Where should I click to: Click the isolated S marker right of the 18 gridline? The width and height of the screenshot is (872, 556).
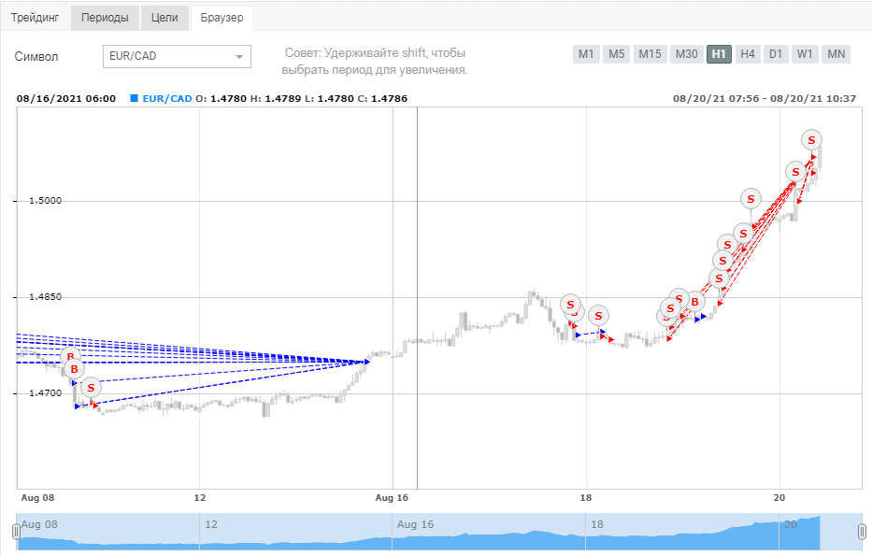coord(598,316)
